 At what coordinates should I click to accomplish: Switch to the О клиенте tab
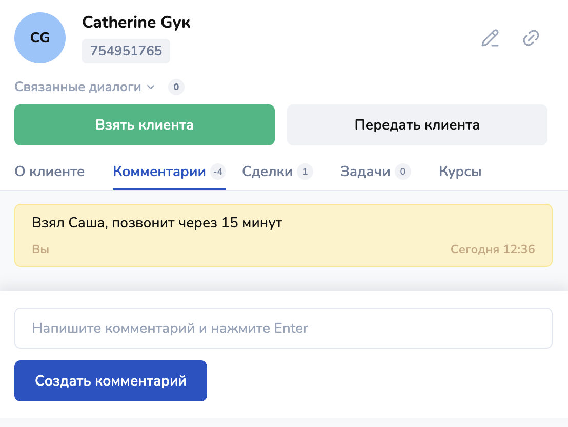pos(49,172)
